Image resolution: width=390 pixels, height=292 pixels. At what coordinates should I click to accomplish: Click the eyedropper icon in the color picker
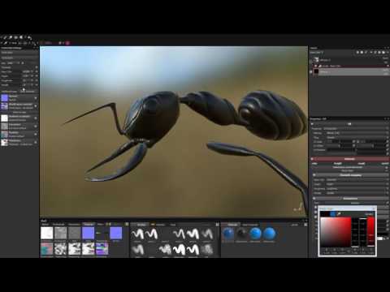(x=339, y=213)
